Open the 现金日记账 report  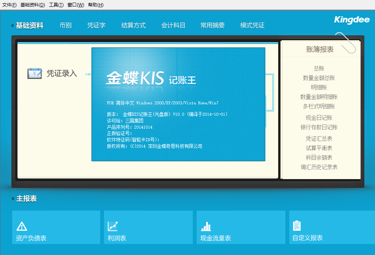(319, 118)
